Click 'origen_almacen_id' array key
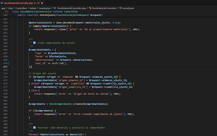This screenshot has width=217, height=136. pyautogui.click(x=71, y=80)
